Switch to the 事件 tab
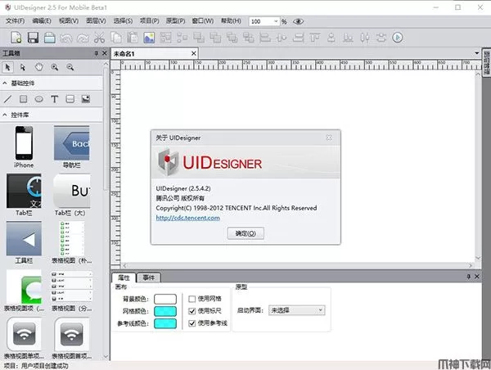Image resolution: width=491 pixels, height=370 pixels. pos(148,278)
